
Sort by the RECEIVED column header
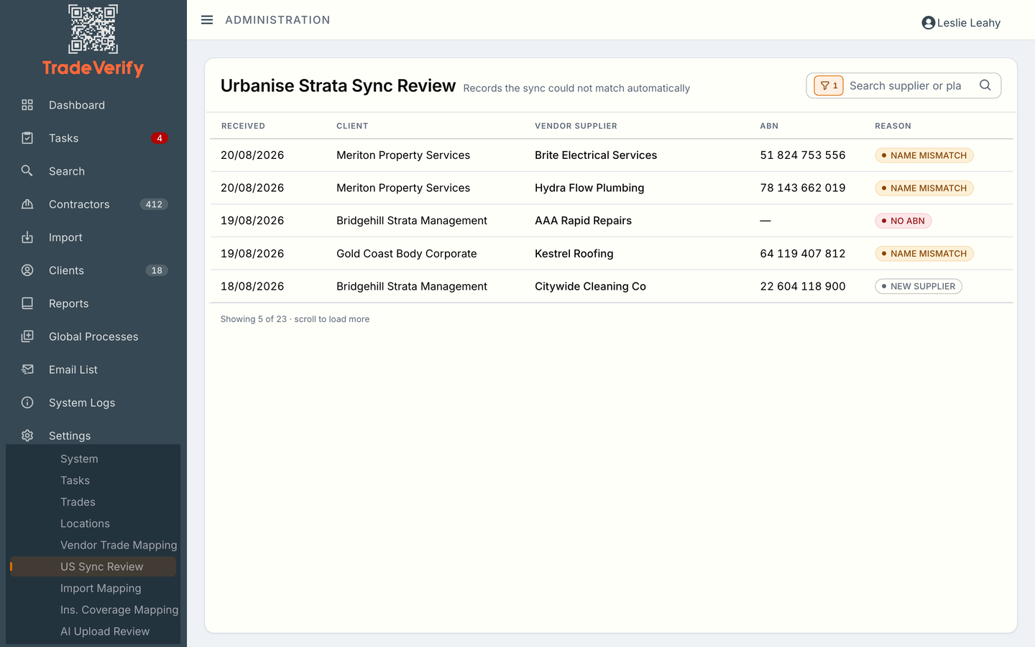click(x=243, y=126)
